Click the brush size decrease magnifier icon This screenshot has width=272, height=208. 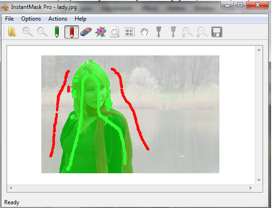(202, 32)
